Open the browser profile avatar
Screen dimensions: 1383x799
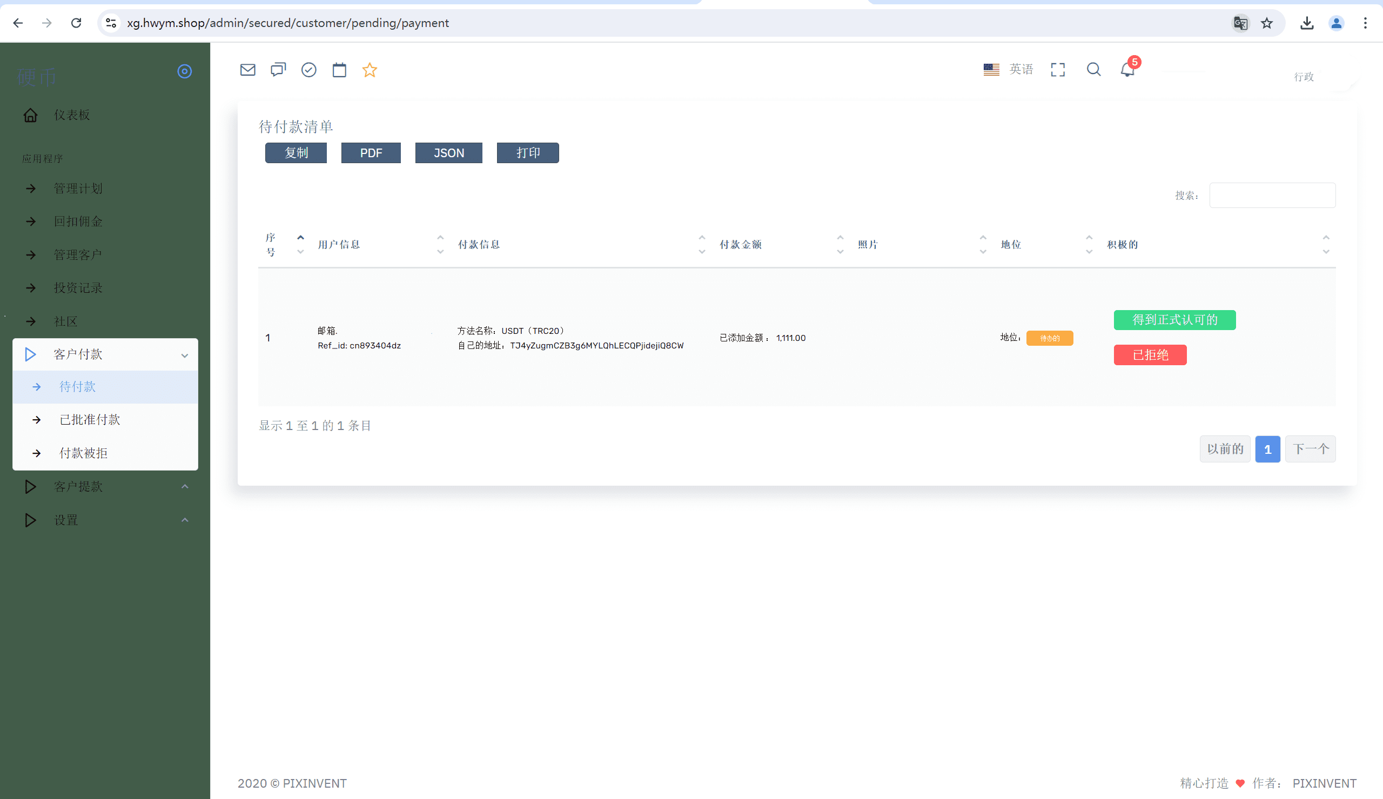(1337, 23)
